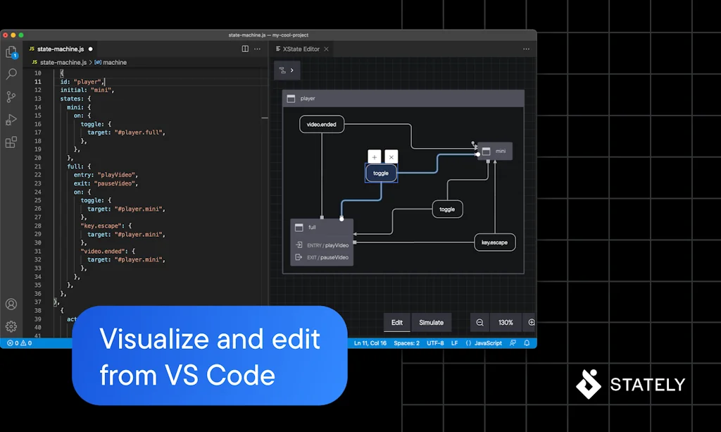Open the Explorer view in activity bar
Image resolution: width=721 pixels, height=432 pixels.
tap(11, 52)
